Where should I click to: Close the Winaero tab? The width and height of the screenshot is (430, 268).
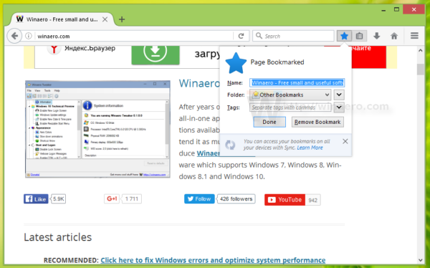point(105,19)
